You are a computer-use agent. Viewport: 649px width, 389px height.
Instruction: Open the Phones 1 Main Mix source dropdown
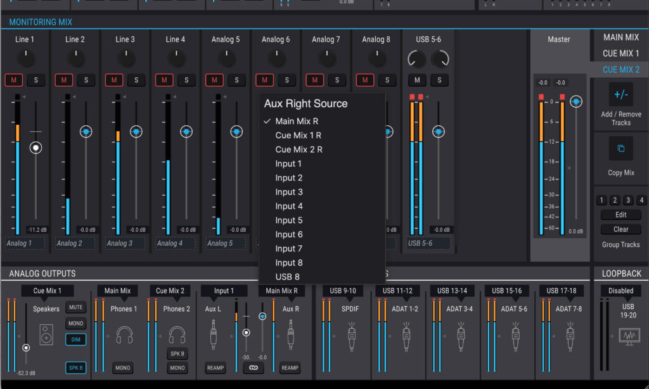[x=117, y=291]
